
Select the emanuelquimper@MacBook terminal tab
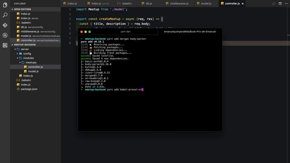click(x=190, y=32)
